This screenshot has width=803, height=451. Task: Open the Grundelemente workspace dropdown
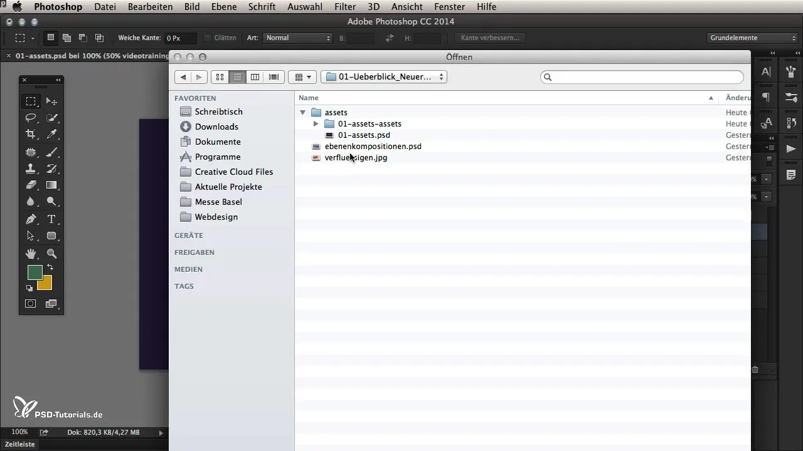point(752,38)
